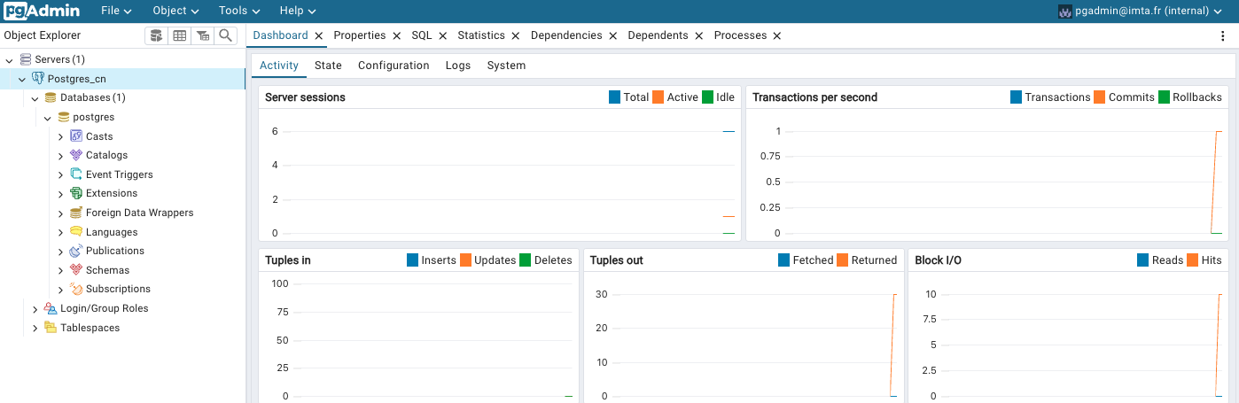The image size is (1239, 403).
Task: Open the Query Tool toolbar icon
Action: click(x=157, y=35)
